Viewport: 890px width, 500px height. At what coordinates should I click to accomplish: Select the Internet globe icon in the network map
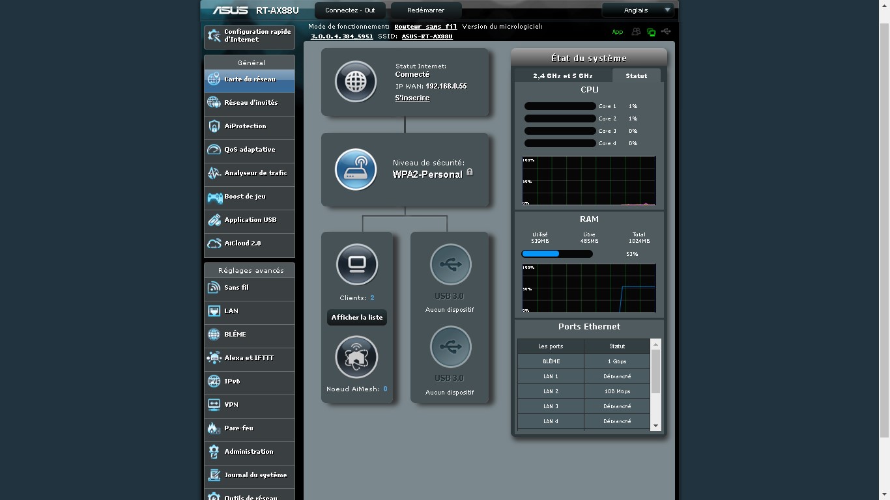pos(356,81)
